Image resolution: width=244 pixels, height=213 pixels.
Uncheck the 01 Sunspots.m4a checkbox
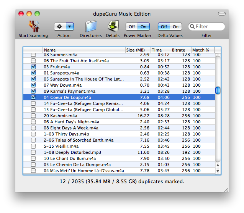[33, 73]
